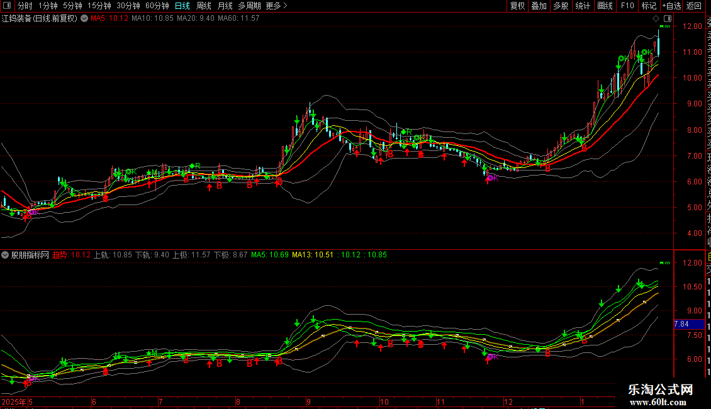The height and width of the screenshot is (409, 711).
Task: Expand the 股朋指标网 sub-indicator dropdown
Action: click(6, 255)
